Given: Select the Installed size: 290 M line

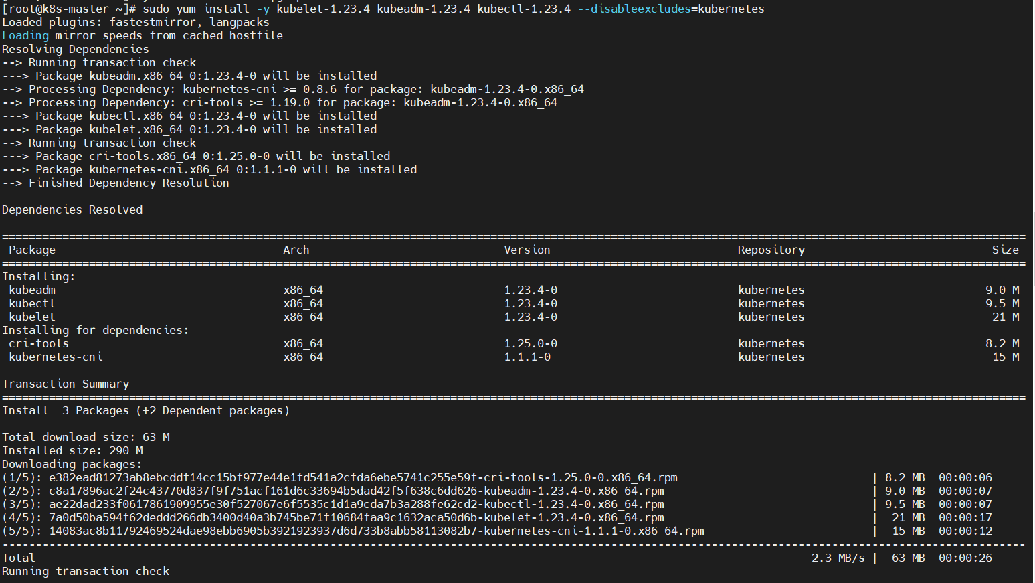Looking at the screenshot, I should (74, 450).
